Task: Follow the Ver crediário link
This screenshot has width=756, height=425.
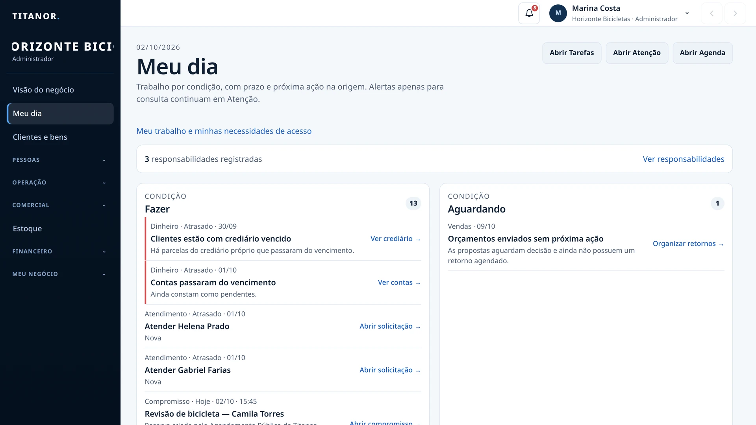Action: click(395, 239)
